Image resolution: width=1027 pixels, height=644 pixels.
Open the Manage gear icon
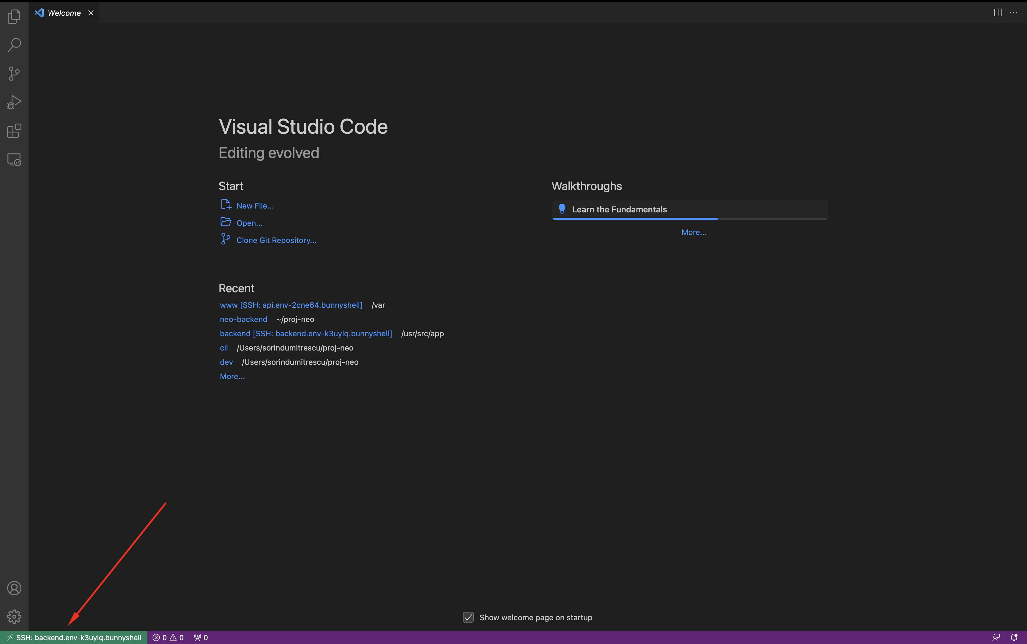coord(14,616)
